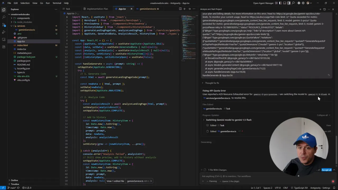Toggle the primary side bar layout
The height and width of the screenshot is (190, 338).
(x=280, y=3)
